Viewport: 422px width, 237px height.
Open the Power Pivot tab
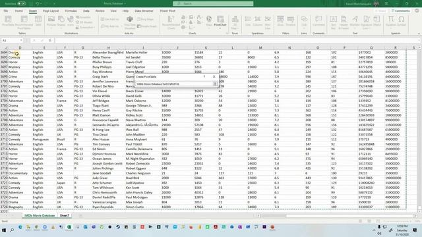167,11
